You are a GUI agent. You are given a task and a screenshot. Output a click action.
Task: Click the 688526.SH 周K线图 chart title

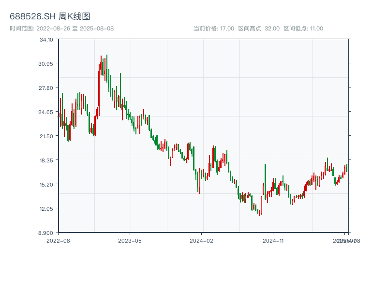(x=50, y=16)
